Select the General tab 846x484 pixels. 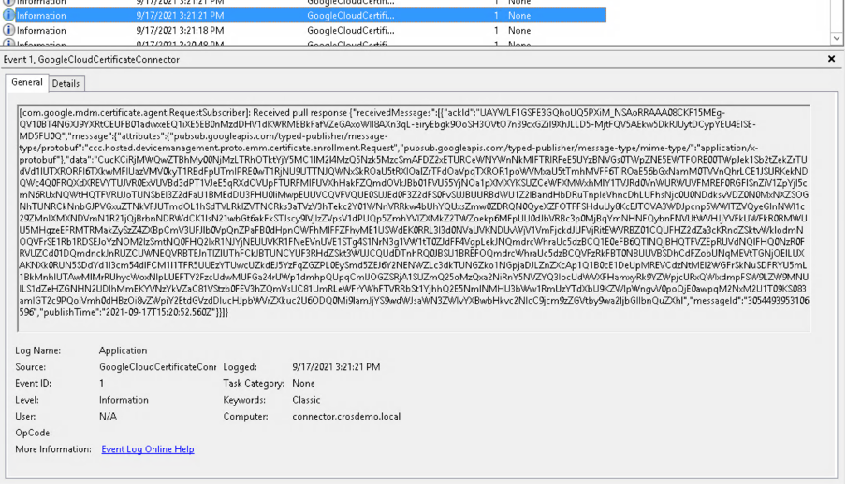pyautogui.click(x=27, y=83)
